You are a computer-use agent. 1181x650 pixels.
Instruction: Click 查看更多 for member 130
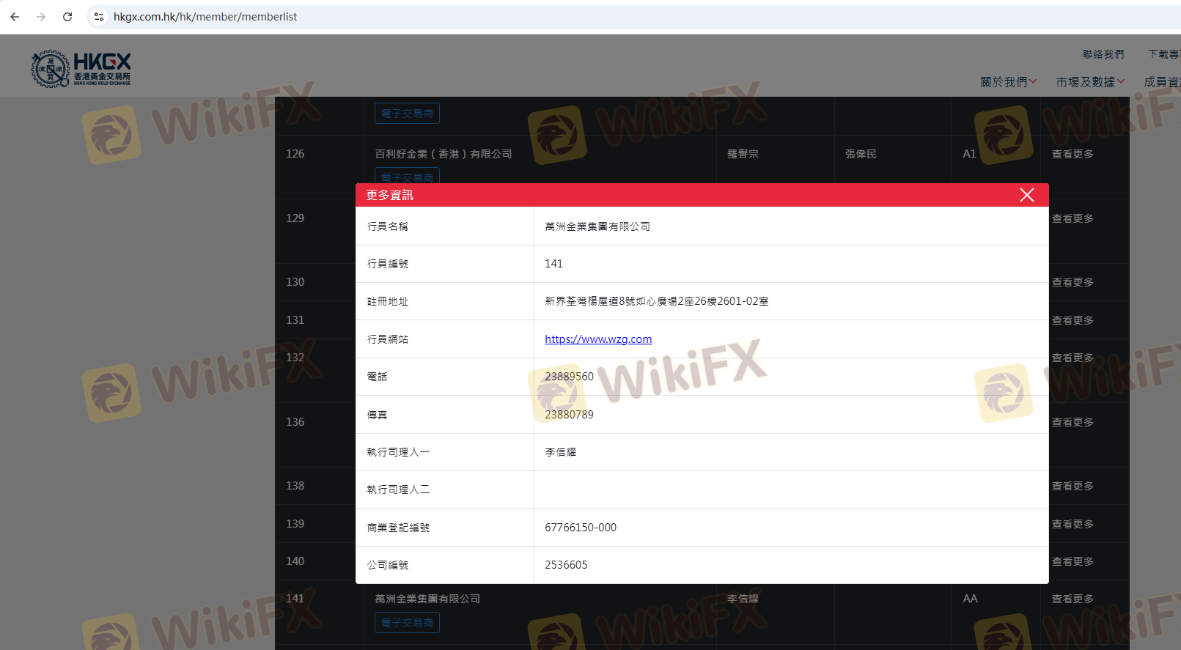(x=1073, y=282)
